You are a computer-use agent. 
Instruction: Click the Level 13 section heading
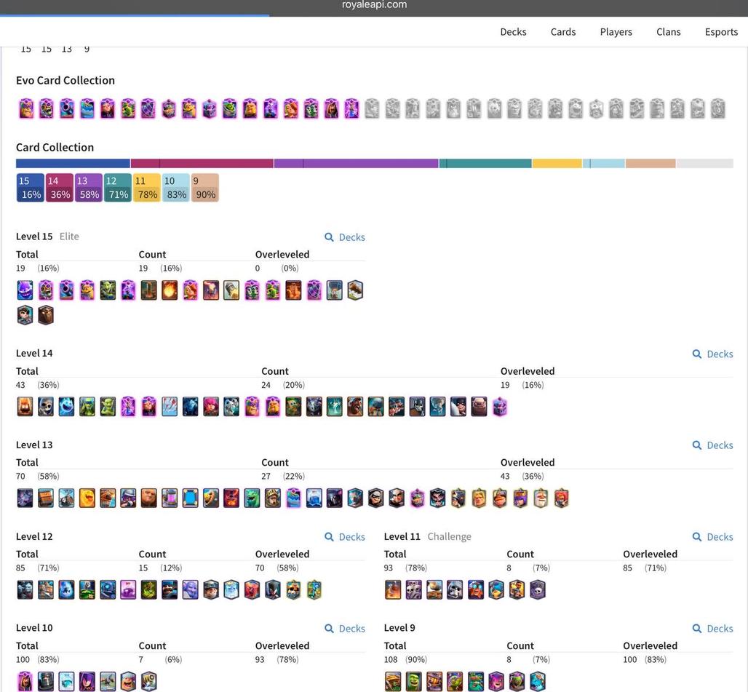[x=34, y=445]
